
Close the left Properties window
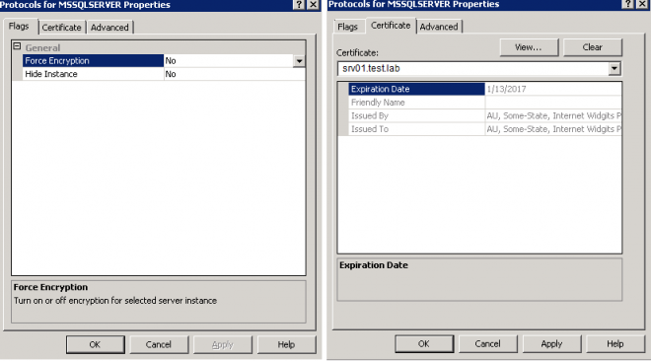pyautogui.click(x=313, y=5)
